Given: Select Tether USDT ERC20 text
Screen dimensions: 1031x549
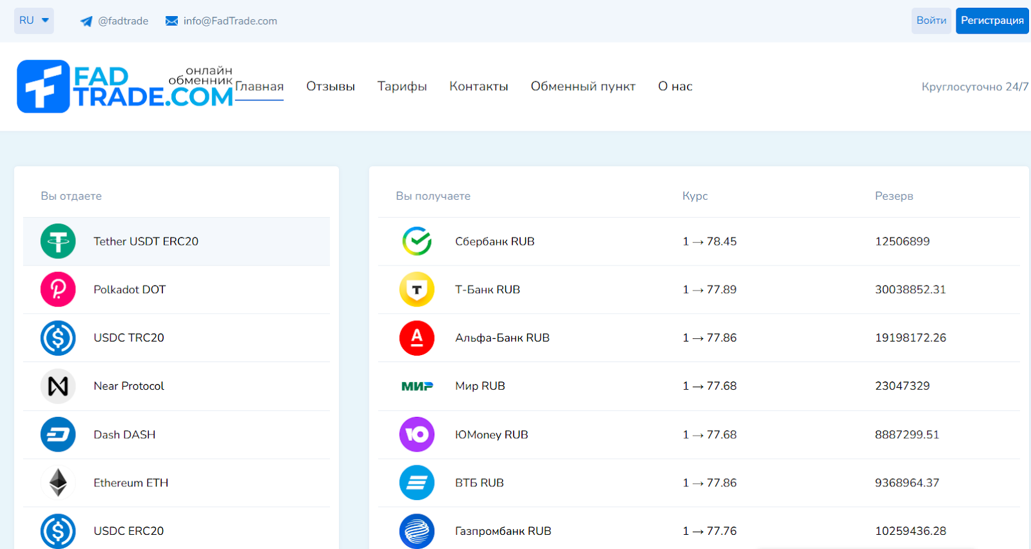Looking at the screenshot, I should click(x=146, y=241).
